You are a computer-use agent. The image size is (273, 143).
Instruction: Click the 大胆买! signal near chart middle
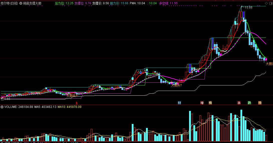pyautogui.click(x=176, y=85)
